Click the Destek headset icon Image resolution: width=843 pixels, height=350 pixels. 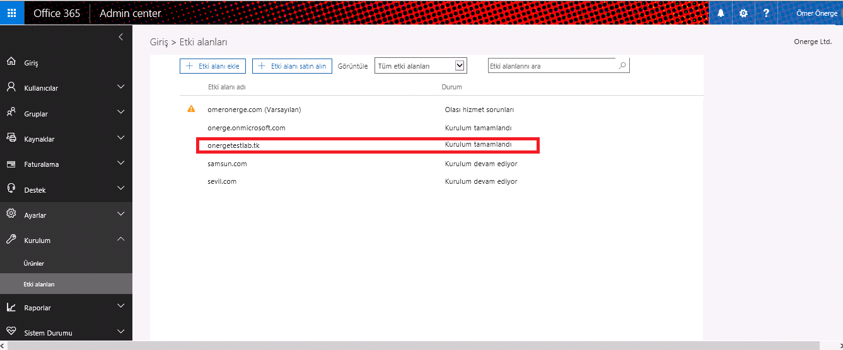point(11,188)
